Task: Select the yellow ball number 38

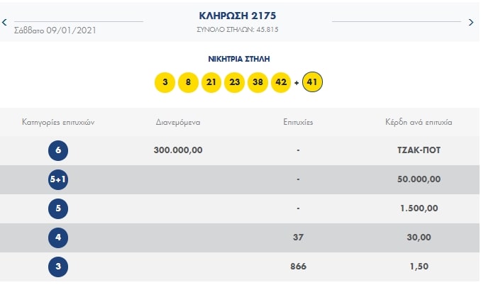Action: pyautogui.click(x=258, y=82)
